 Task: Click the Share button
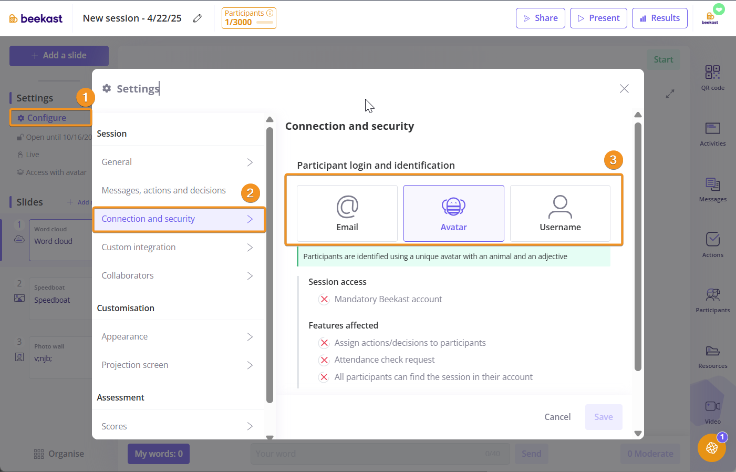click(x=540, y=18)
